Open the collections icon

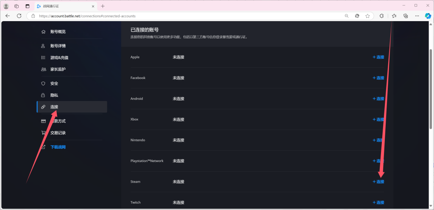(x=406, y=16)
